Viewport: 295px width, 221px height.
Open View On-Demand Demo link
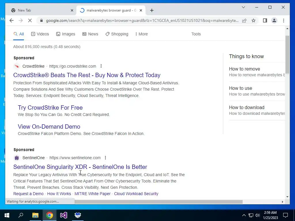click(49, 127)
